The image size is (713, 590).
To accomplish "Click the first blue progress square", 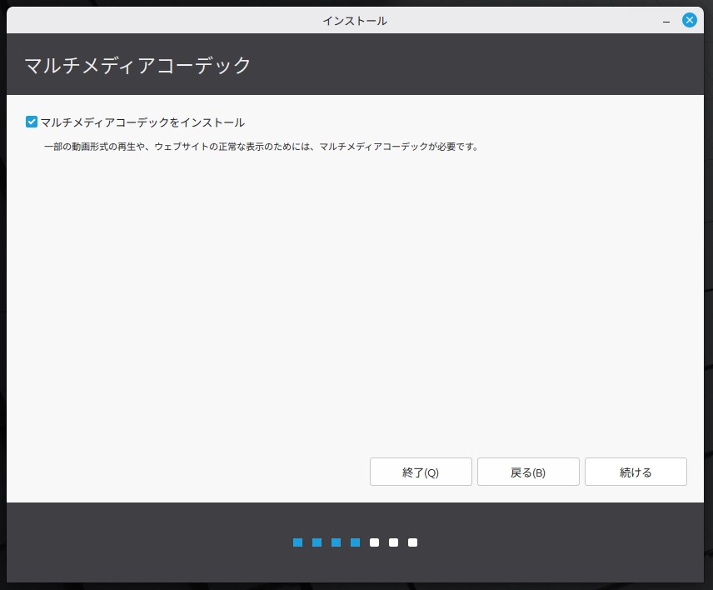I will [x=297, y=542].
